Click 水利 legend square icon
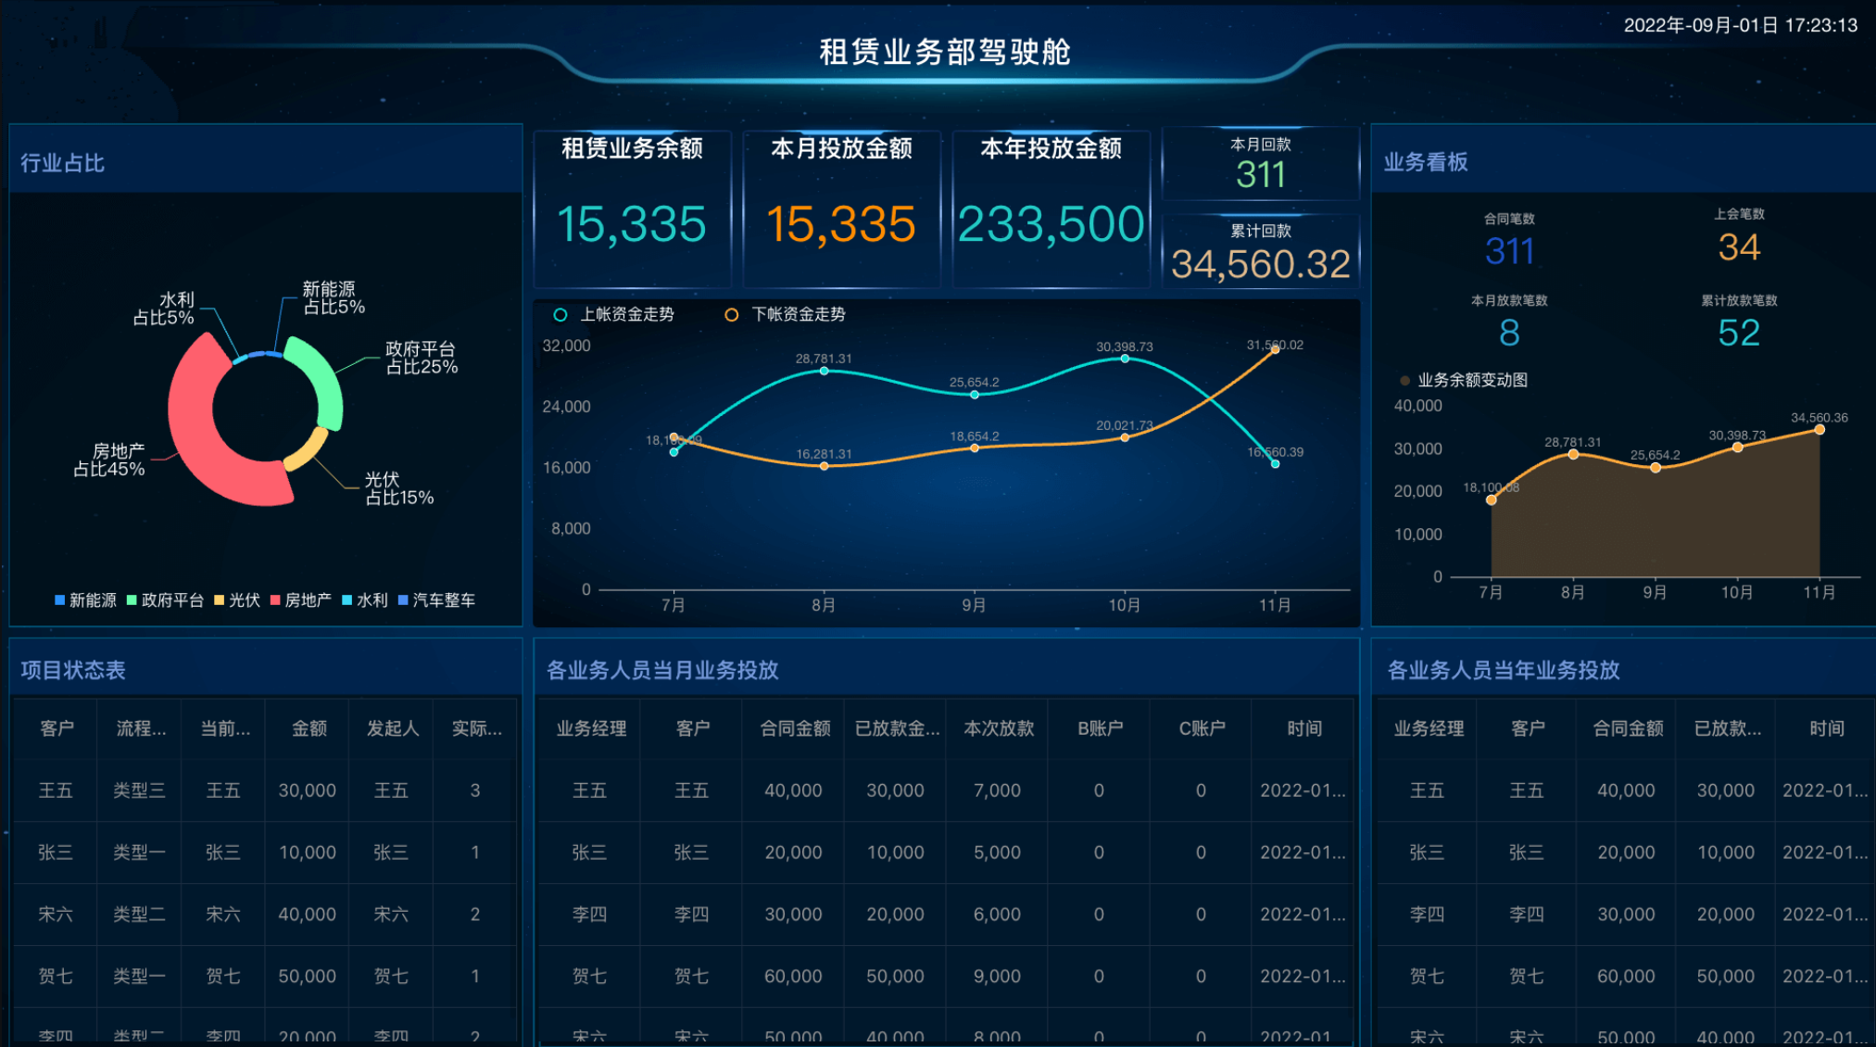Viewport: 1876px width, 1047px height. (x=346, y=600)
